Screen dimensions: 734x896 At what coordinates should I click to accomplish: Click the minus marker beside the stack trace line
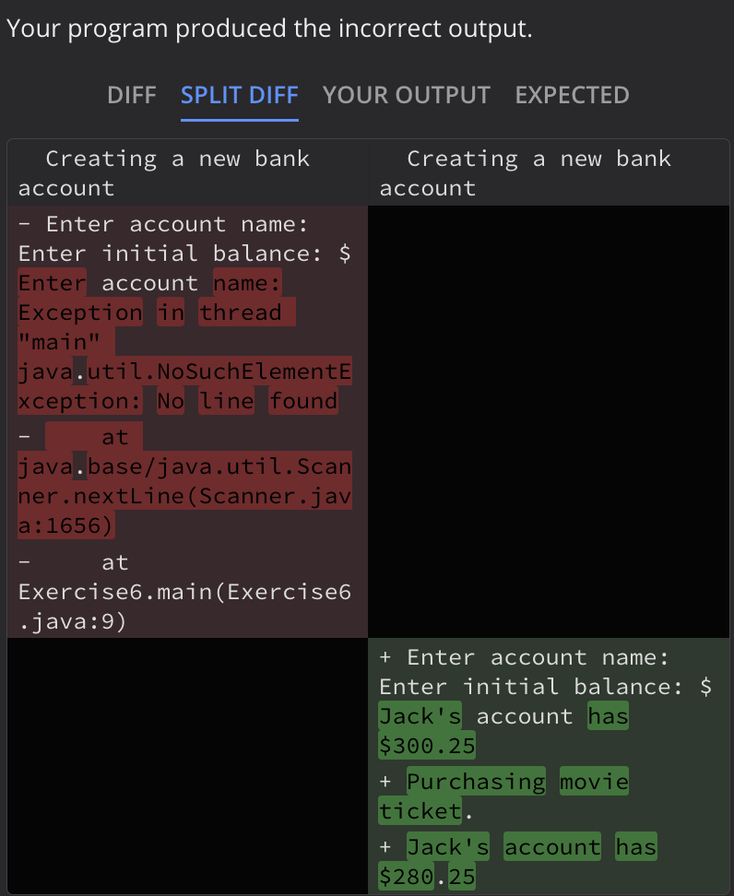point(23,435)
